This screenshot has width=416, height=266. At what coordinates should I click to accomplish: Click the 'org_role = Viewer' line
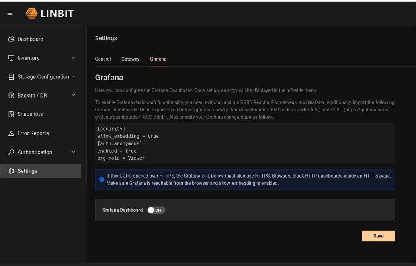point(121,158)
